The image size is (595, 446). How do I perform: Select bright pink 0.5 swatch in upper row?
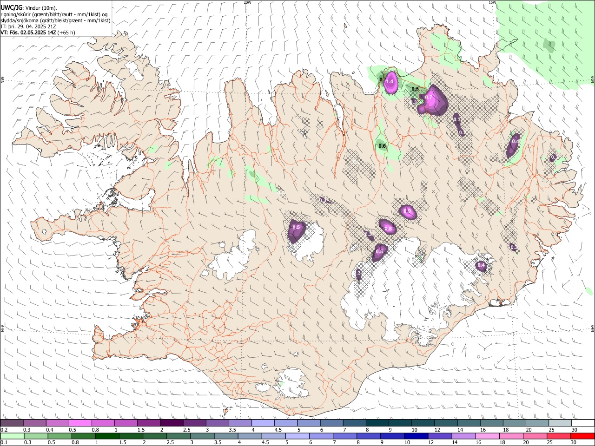[x=80, y=423]
